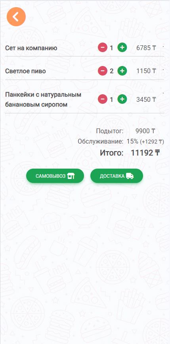Image resolution: width=170 pixels, height=344 pixels.
Task: Increase quantity of Сет на компанию
Action: coord(122,47)
